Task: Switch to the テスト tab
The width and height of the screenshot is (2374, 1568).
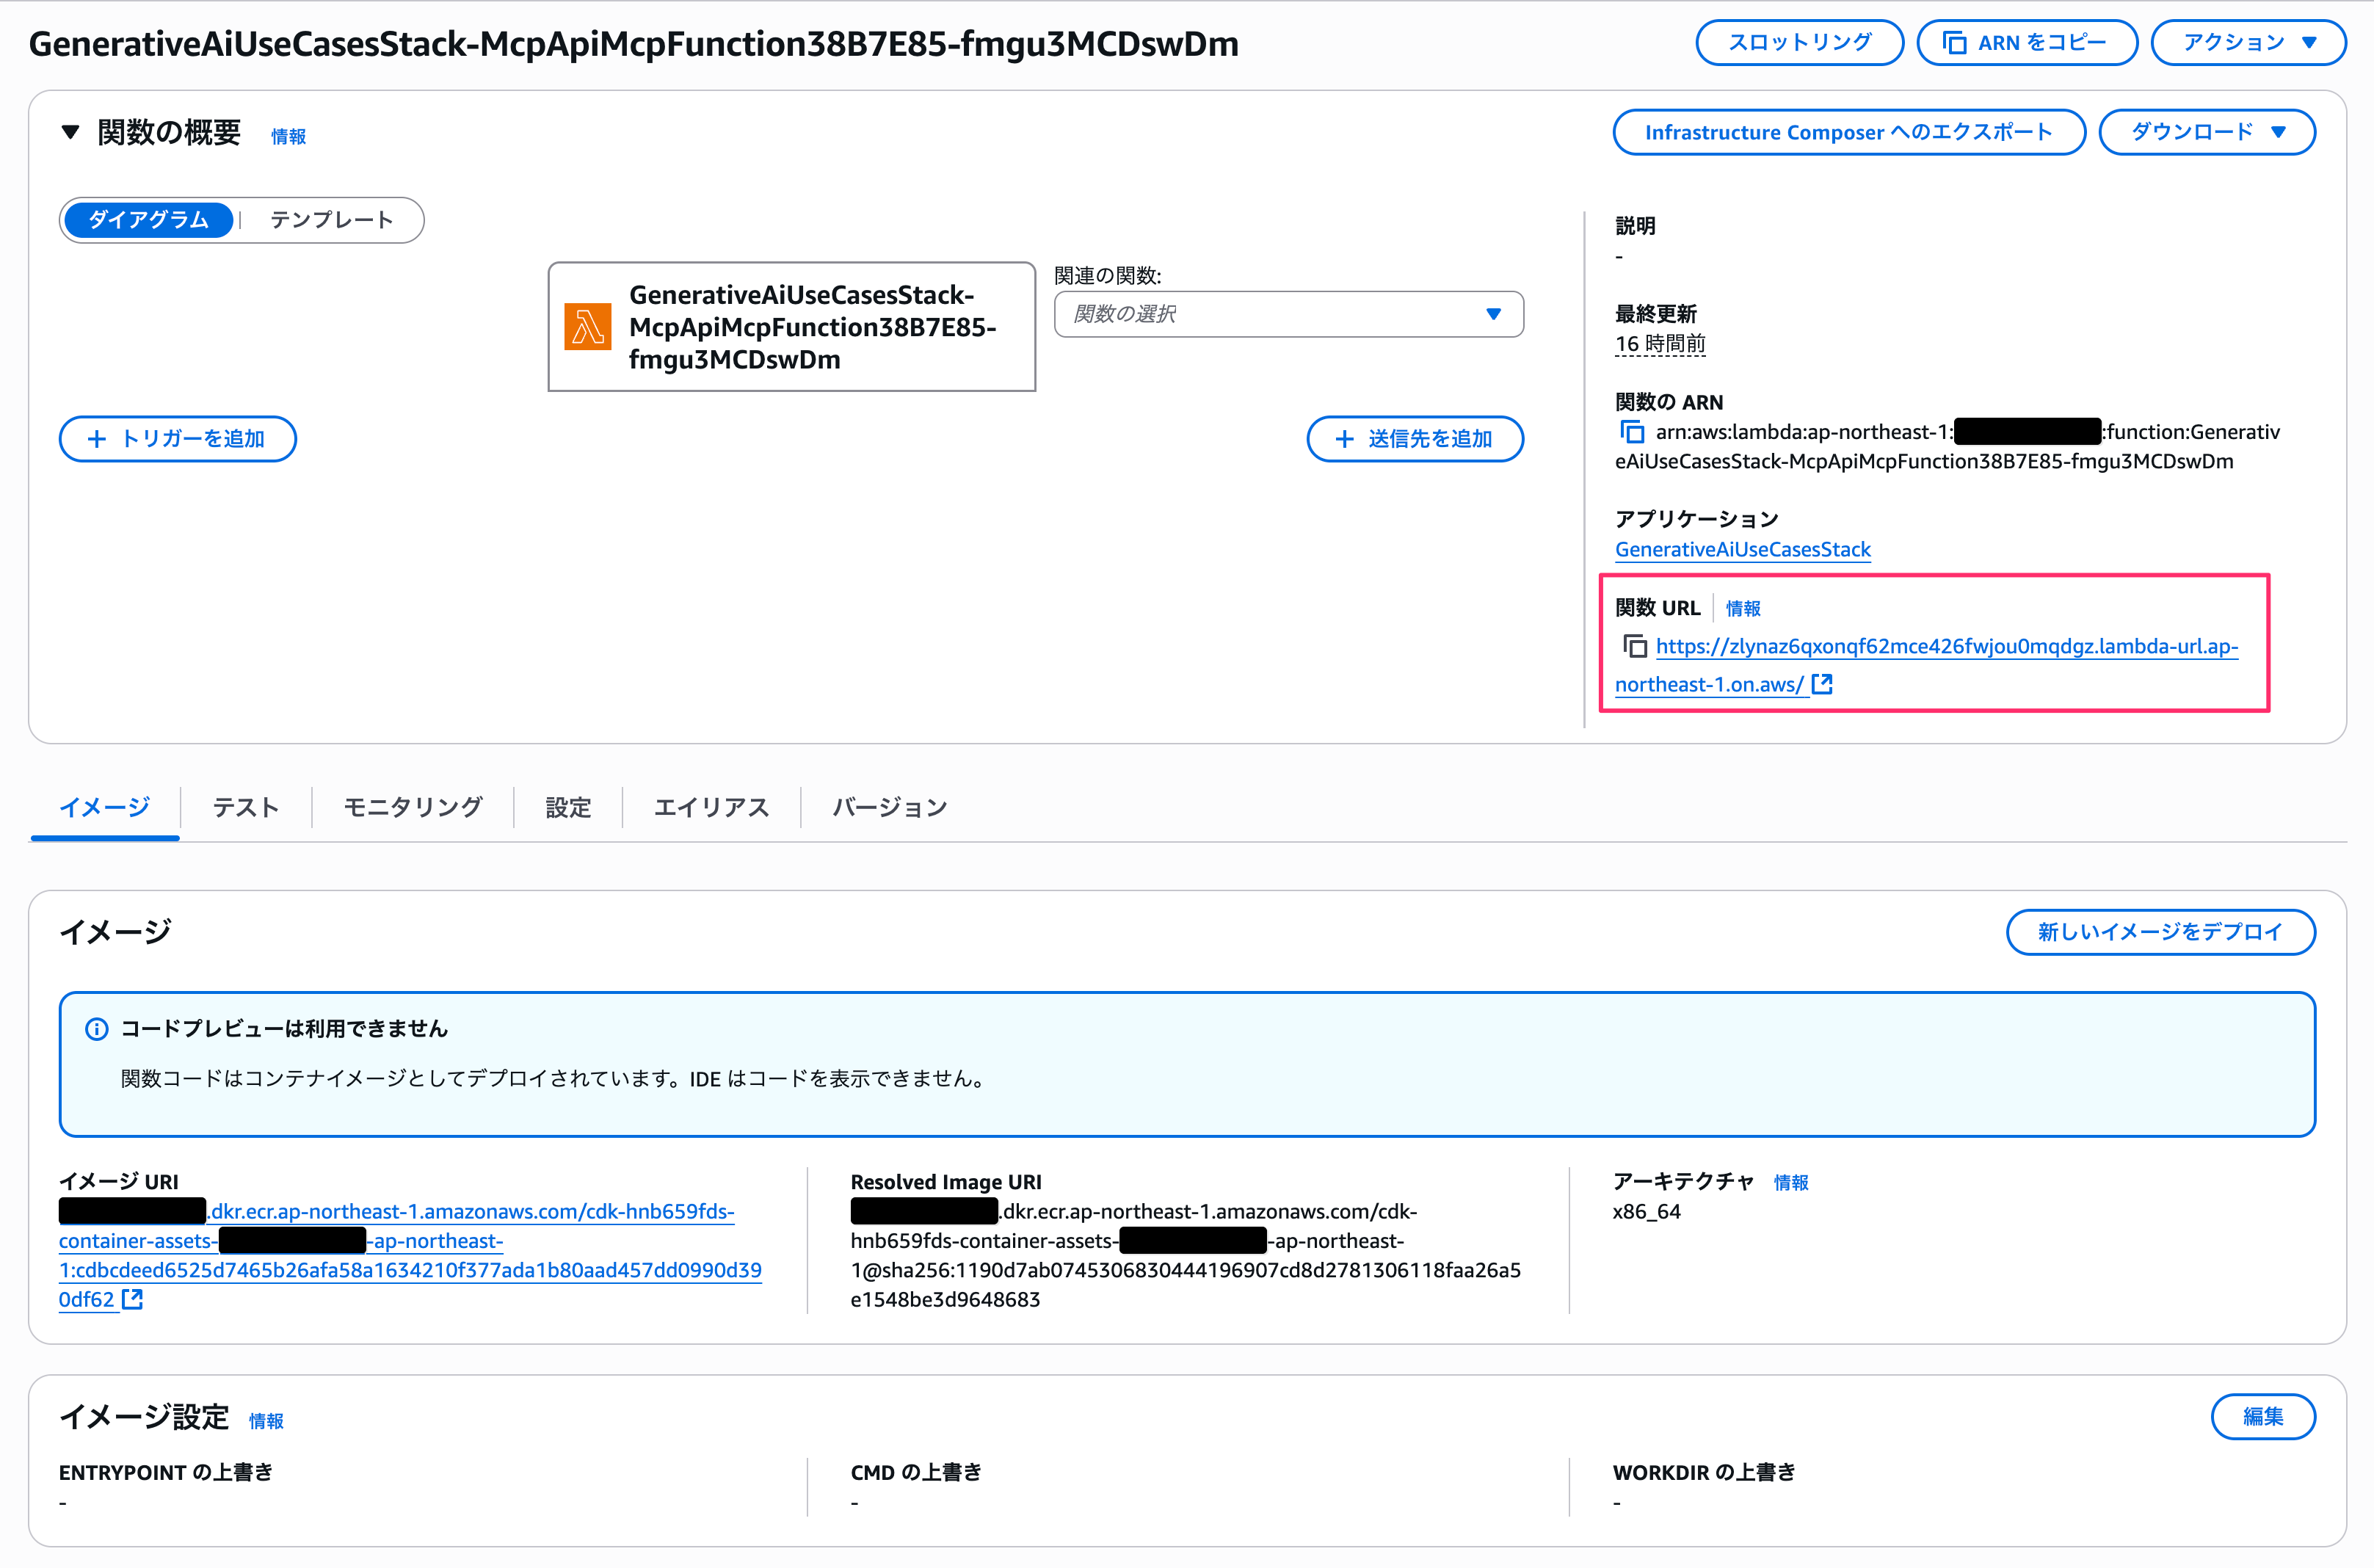Action: click(246, 807)
